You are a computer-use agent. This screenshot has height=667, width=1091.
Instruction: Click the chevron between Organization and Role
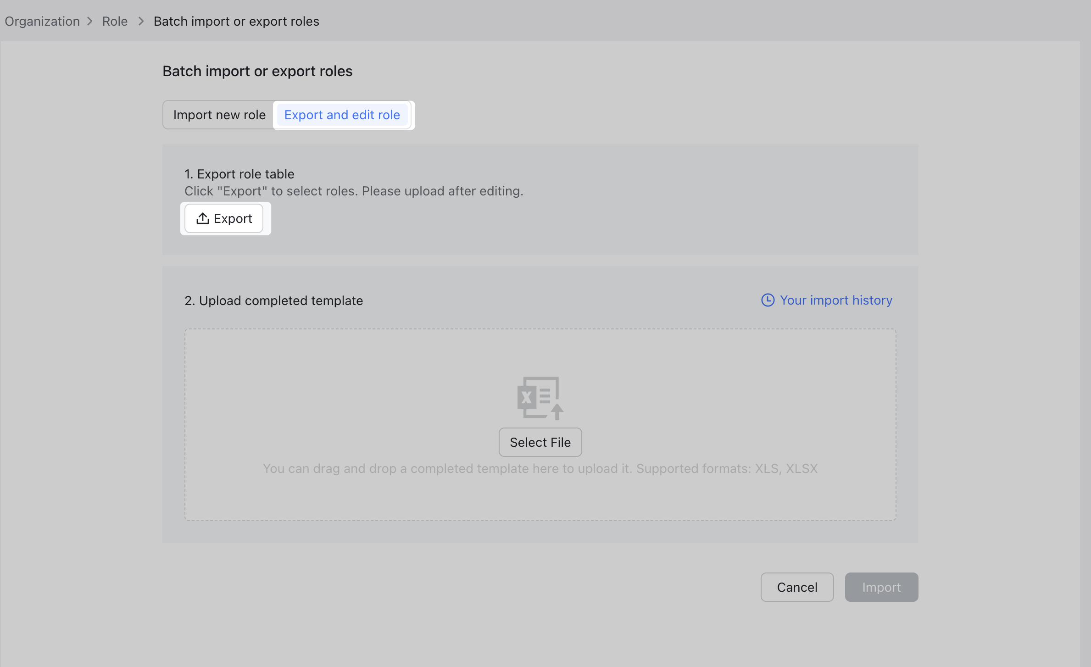click(90, 21)
